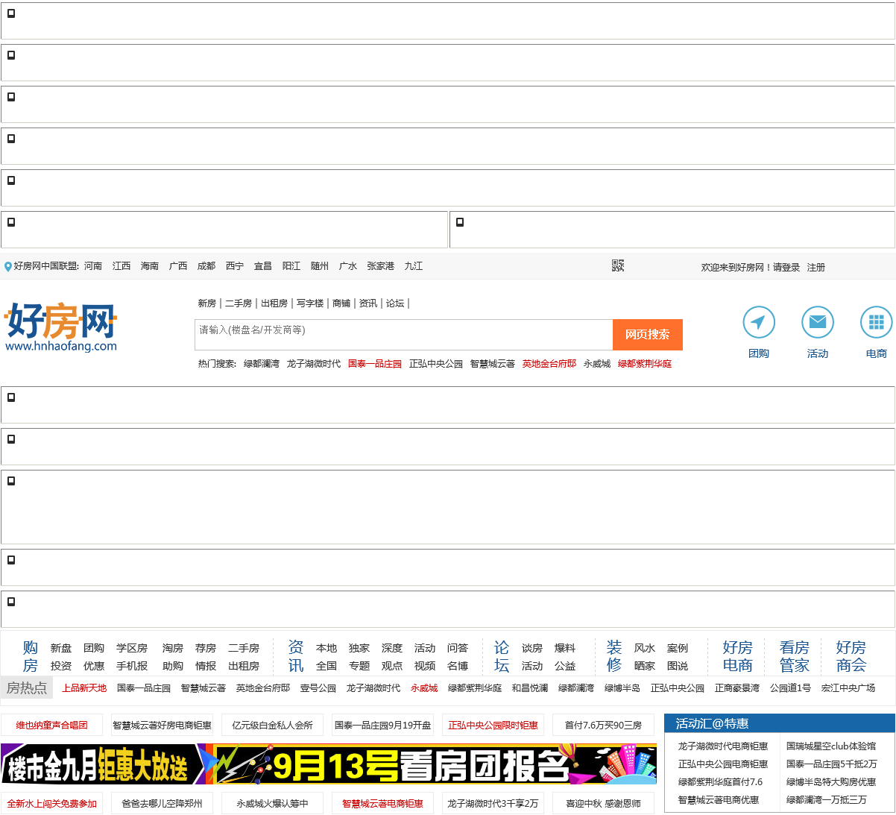The image size is (896, 815).
Task: Click hot search 绿都紫荆华庭 under search box
Action: click(x=645, y=364)
